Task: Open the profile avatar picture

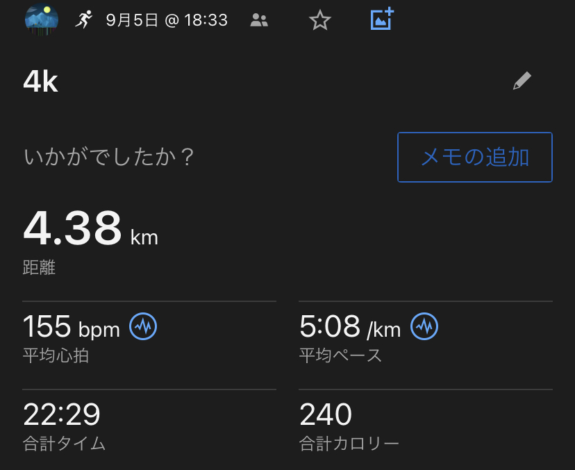Action: (42, 19)
